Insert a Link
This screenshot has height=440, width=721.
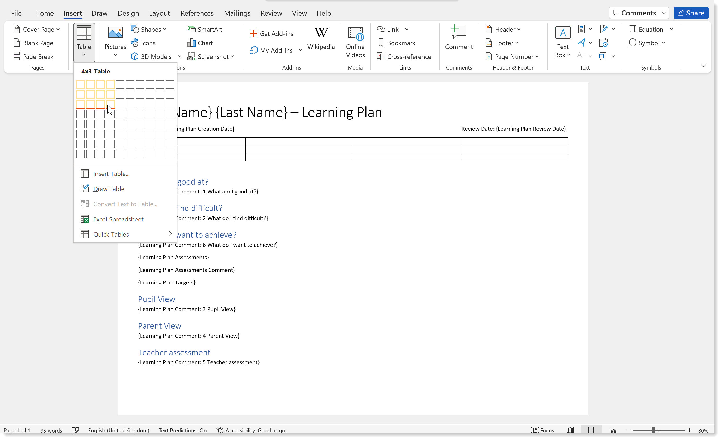[388, 29]
